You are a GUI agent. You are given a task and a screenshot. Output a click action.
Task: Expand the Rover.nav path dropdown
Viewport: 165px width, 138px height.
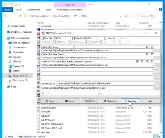153,65
